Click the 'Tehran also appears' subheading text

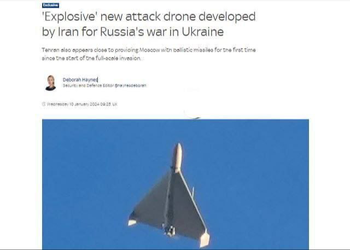(x=67, y=50)
